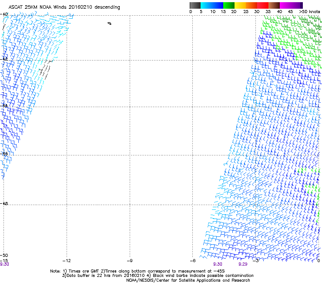Select the green 15–20 knots legend swatch
This screenshot has height=283, width=322.
click(229, 5)
